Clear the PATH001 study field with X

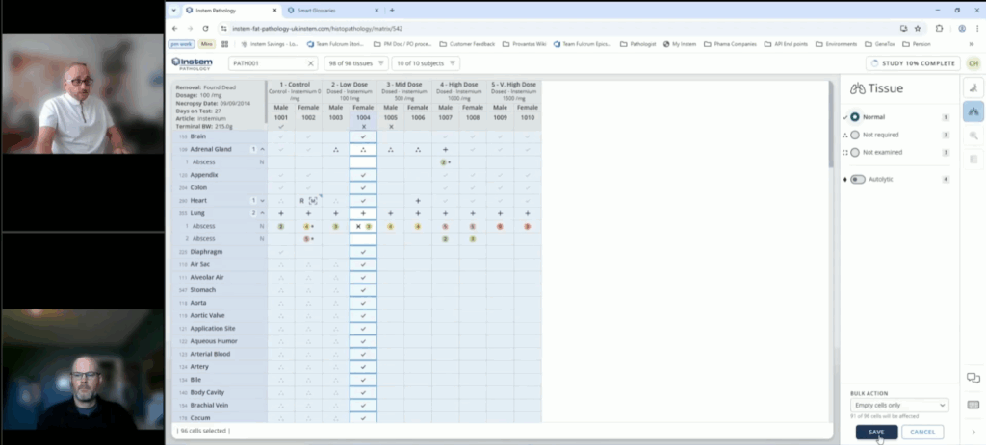click(x=311, y=63)
